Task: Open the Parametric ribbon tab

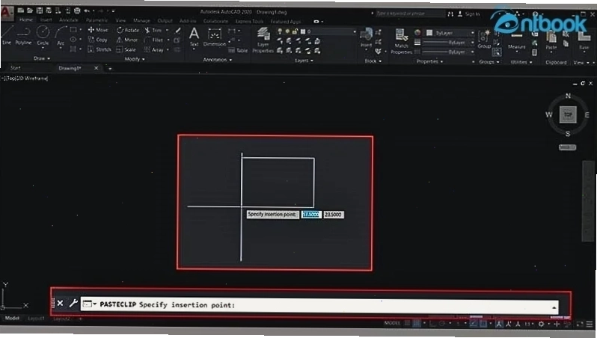Action: 97,20
